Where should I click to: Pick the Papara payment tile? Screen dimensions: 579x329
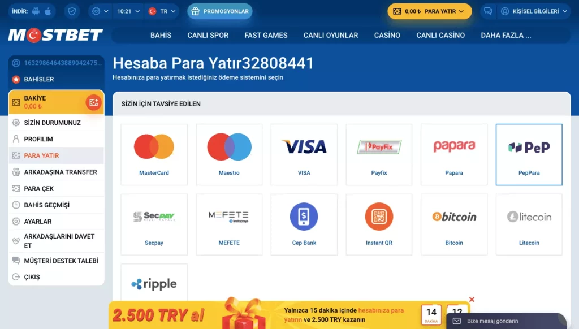tap(454, 154)
